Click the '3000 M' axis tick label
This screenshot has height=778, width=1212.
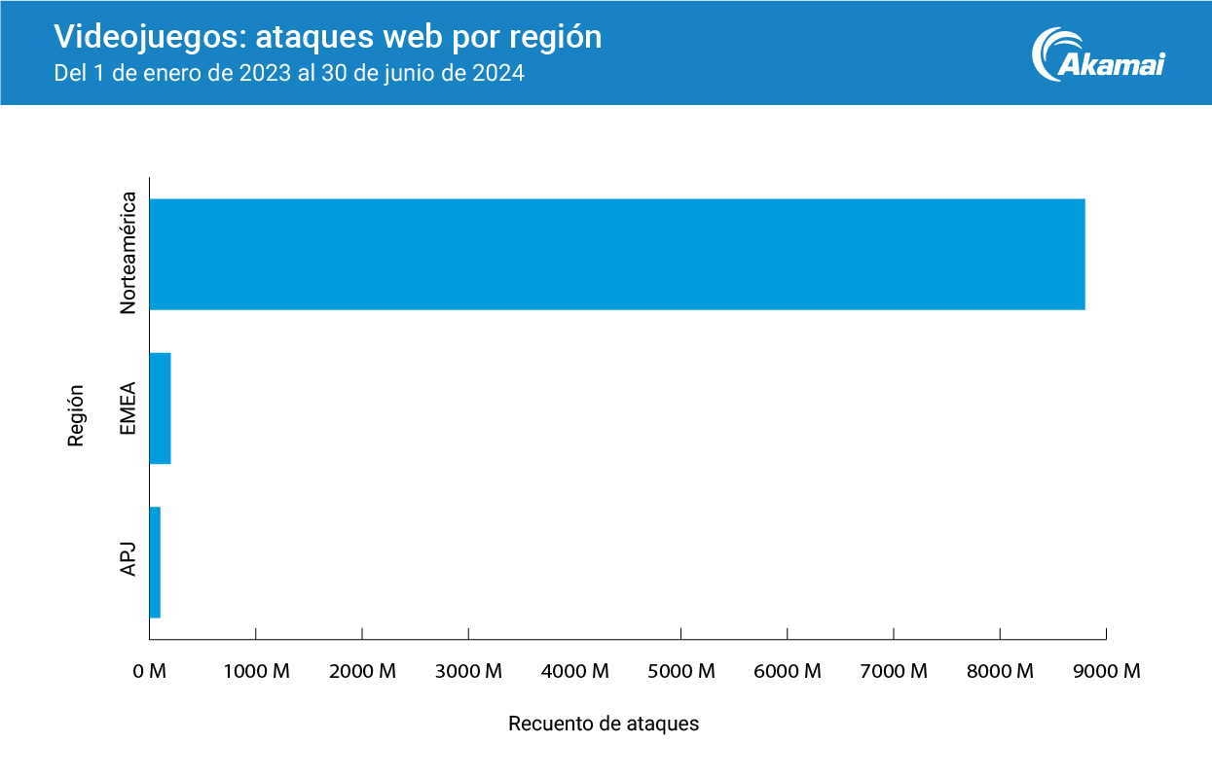pyautogui.click(x=468, y=671)
